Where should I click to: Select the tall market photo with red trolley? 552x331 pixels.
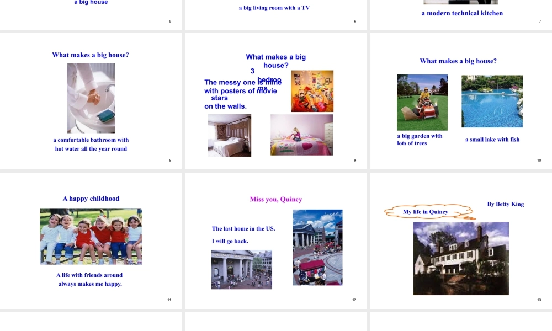coord(317,247)
